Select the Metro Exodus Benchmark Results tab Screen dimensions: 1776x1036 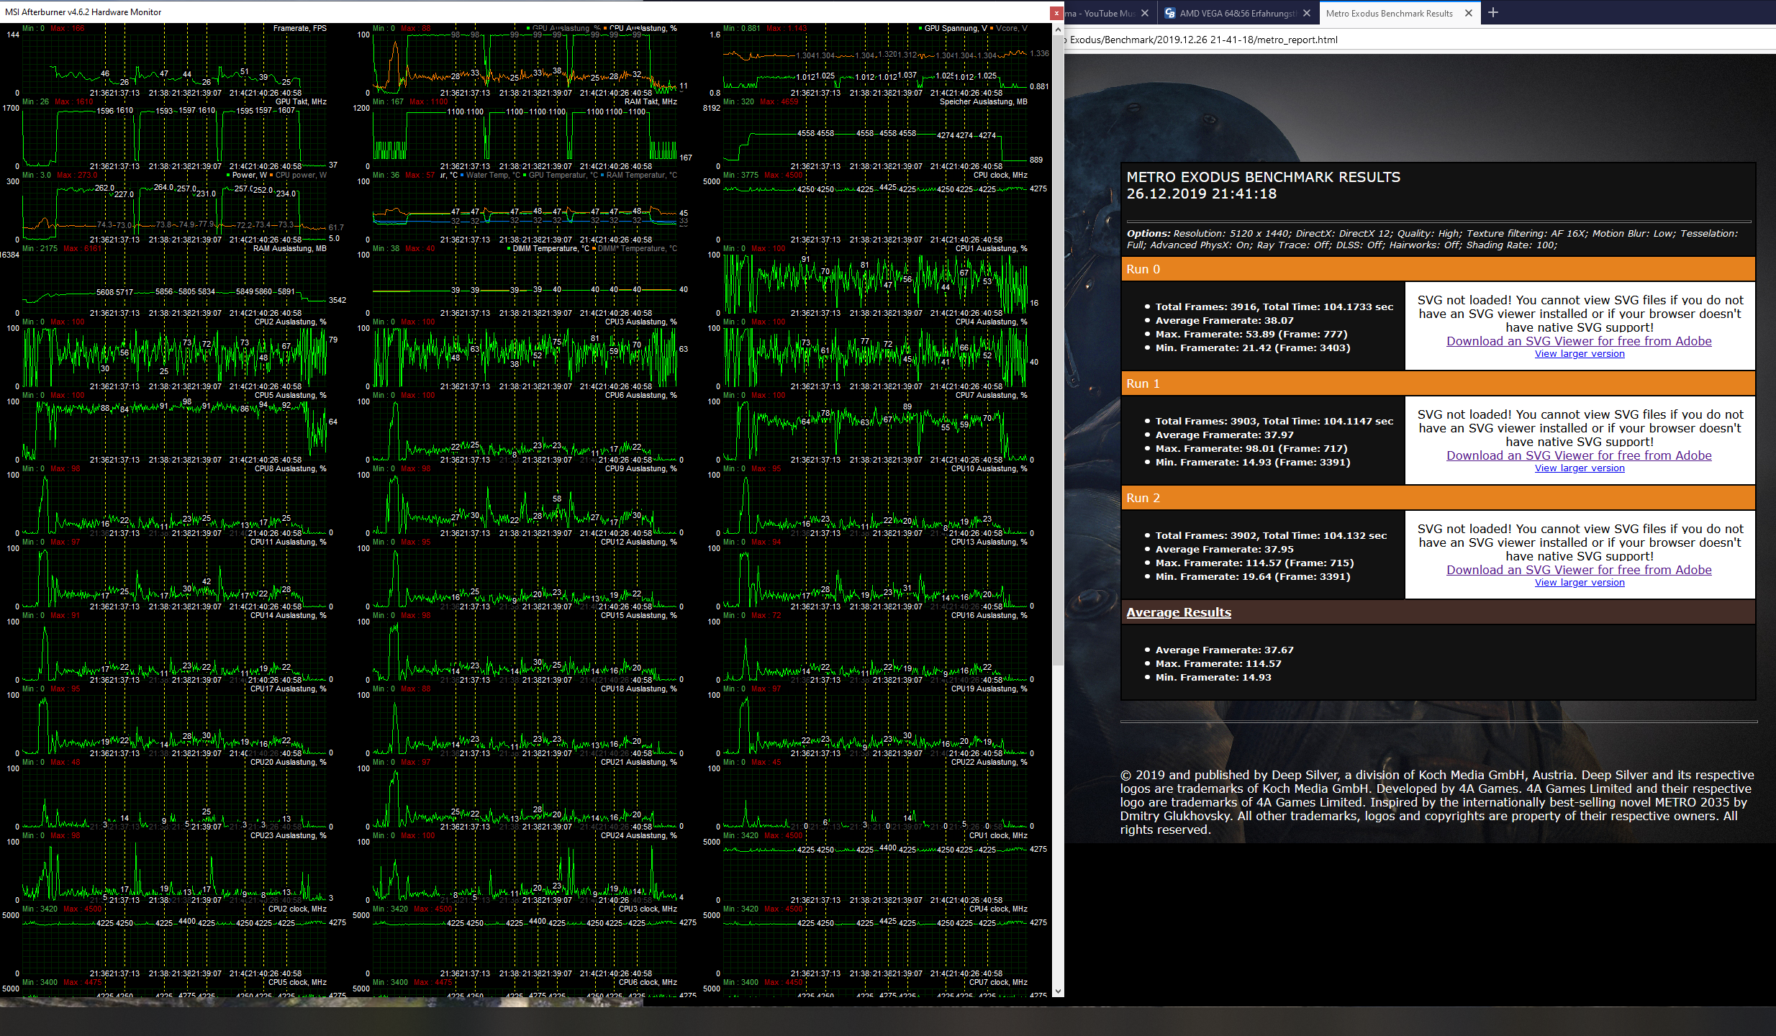[x=1389, y=13]
